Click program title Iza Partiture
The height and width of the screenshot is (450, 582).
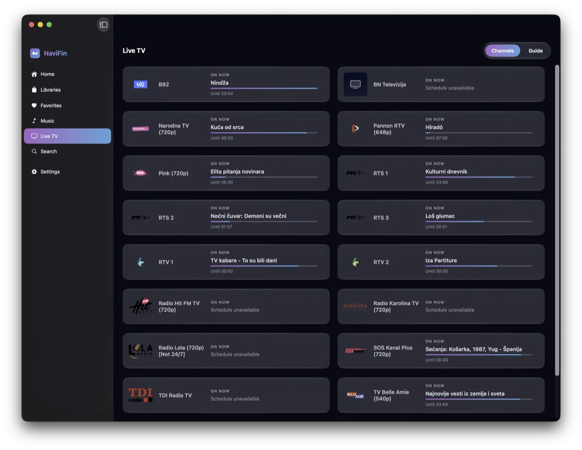(441, 261)
